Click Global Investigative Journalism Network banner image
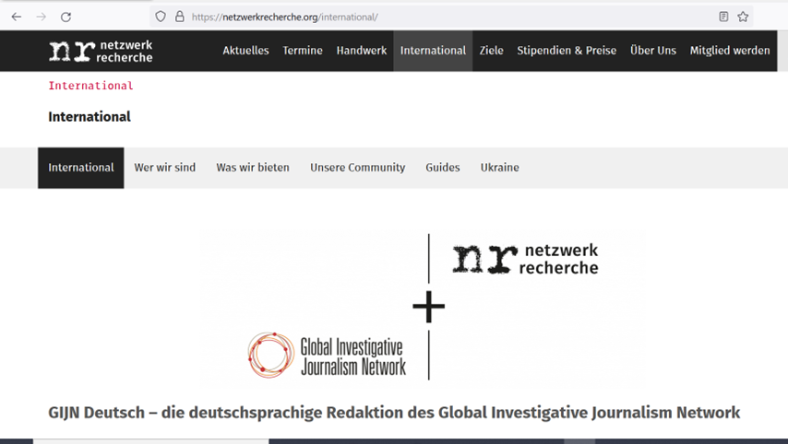 (x=423, y=307)
